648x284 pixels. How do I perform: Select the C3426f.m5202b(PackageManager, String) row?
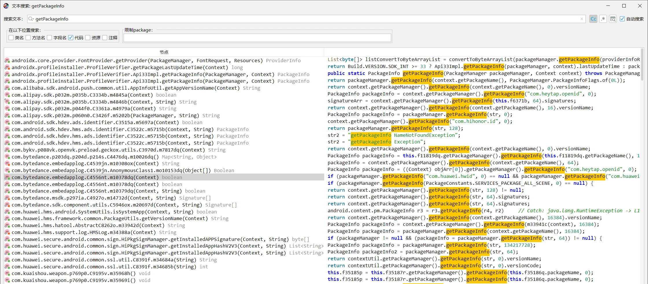pyautogui.click(x=164, y=115)
